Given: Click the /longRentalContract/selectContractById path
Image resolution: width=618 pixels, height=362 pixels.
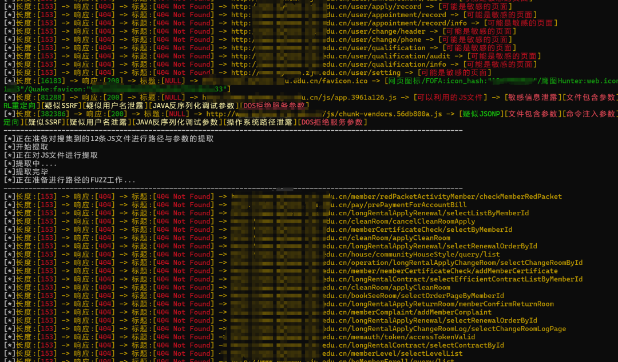Looking at the screenshot, I should point(425,345).
